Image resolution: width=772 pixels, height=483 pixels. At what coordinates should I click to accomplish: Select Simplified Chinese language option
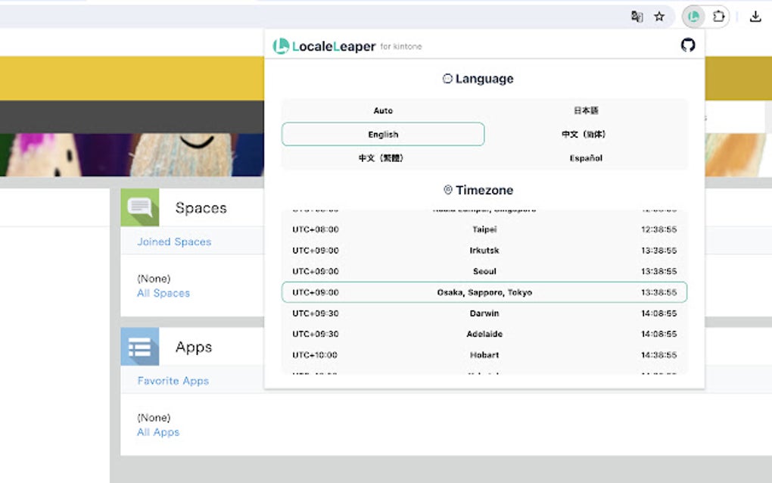pos(586,135)
